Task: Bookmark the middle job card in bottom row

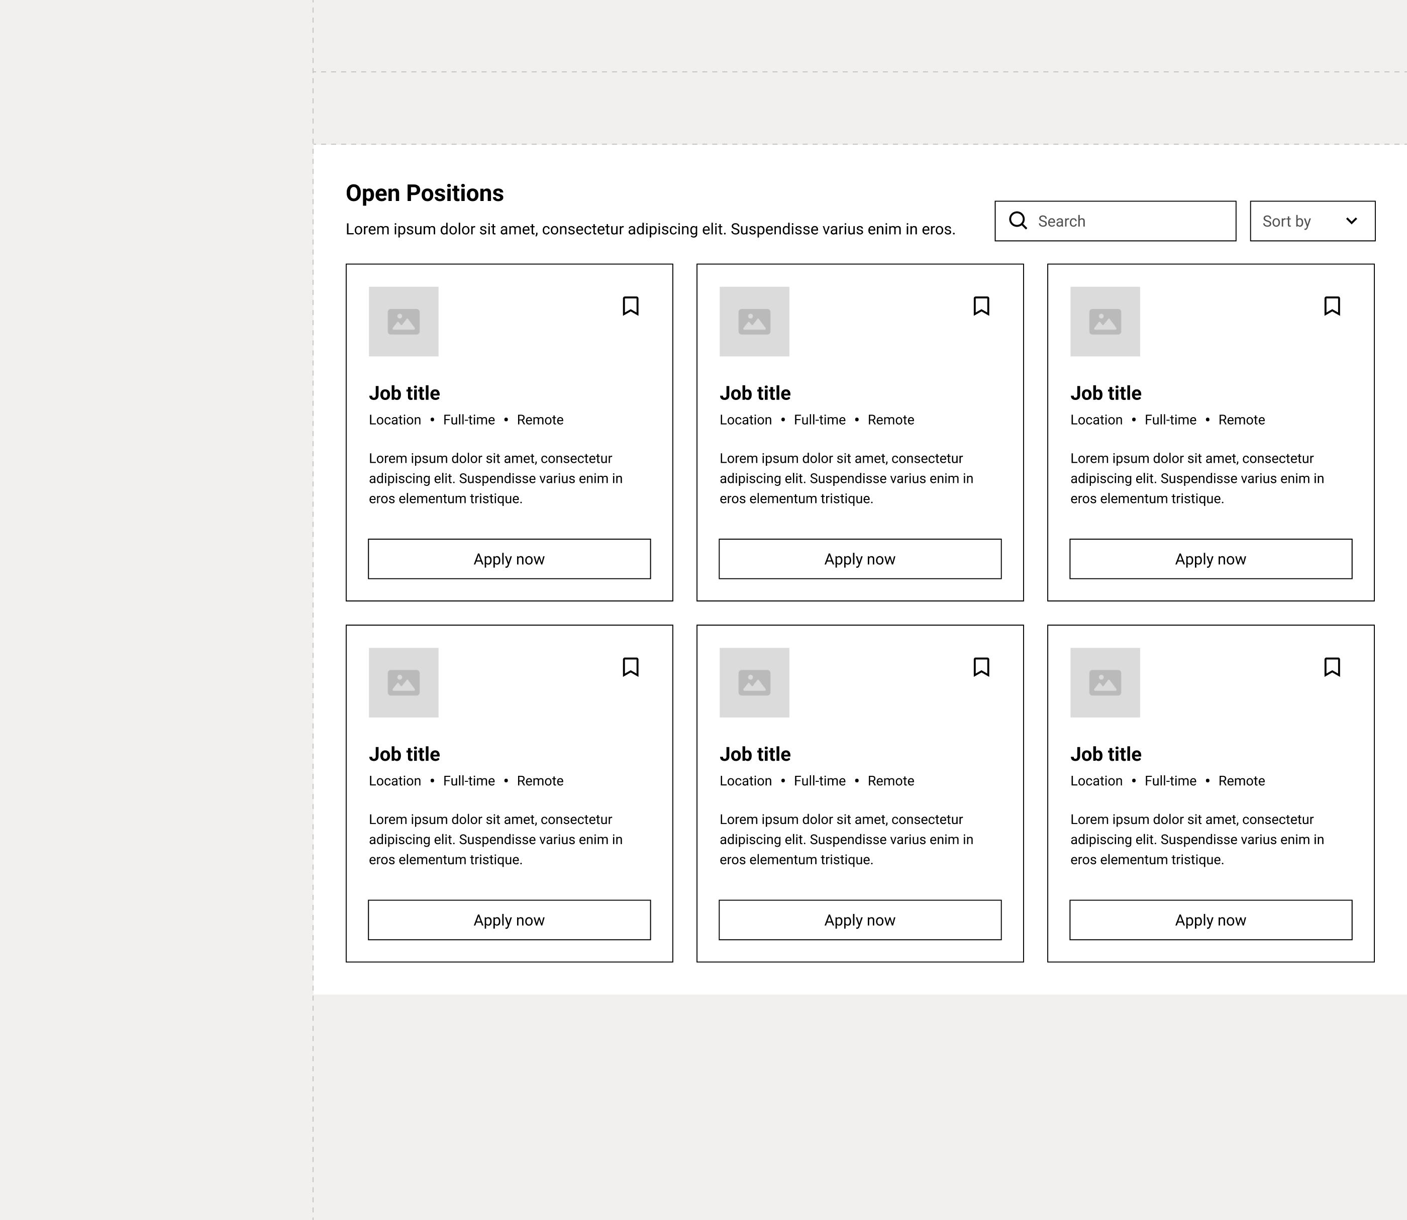Action: click(981, 666)
